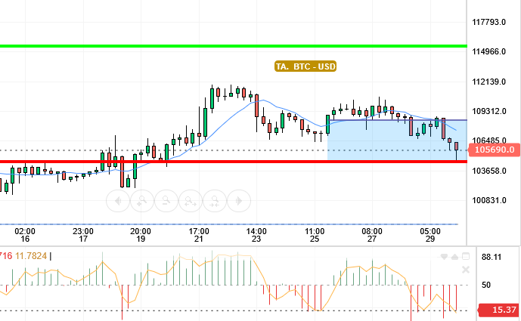Click the 20:00 19 time axis label

pos(141,235)
